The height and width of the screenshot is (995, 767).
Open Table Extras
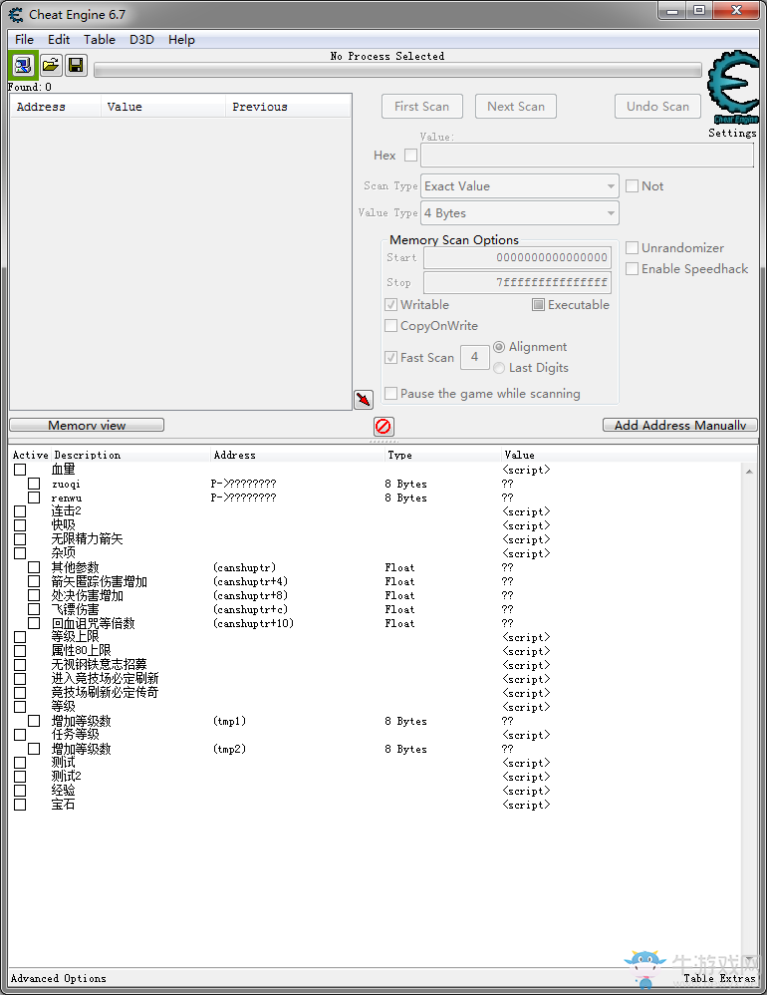[719, 978]
